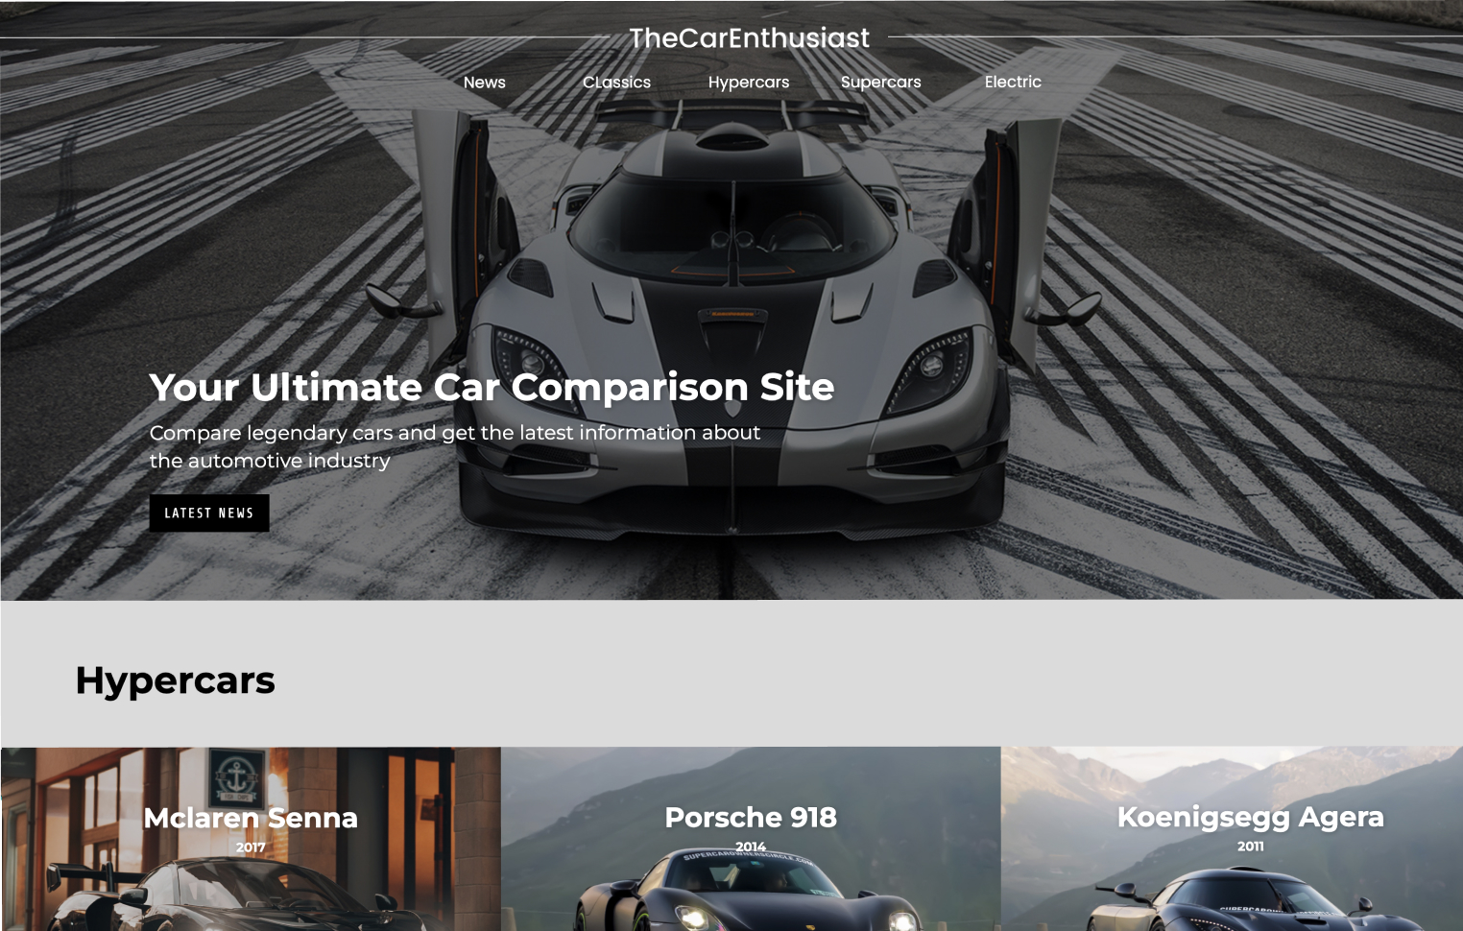
Task: Click the TheCarEnthusiast site logo
Action: (x=749, y=37)
